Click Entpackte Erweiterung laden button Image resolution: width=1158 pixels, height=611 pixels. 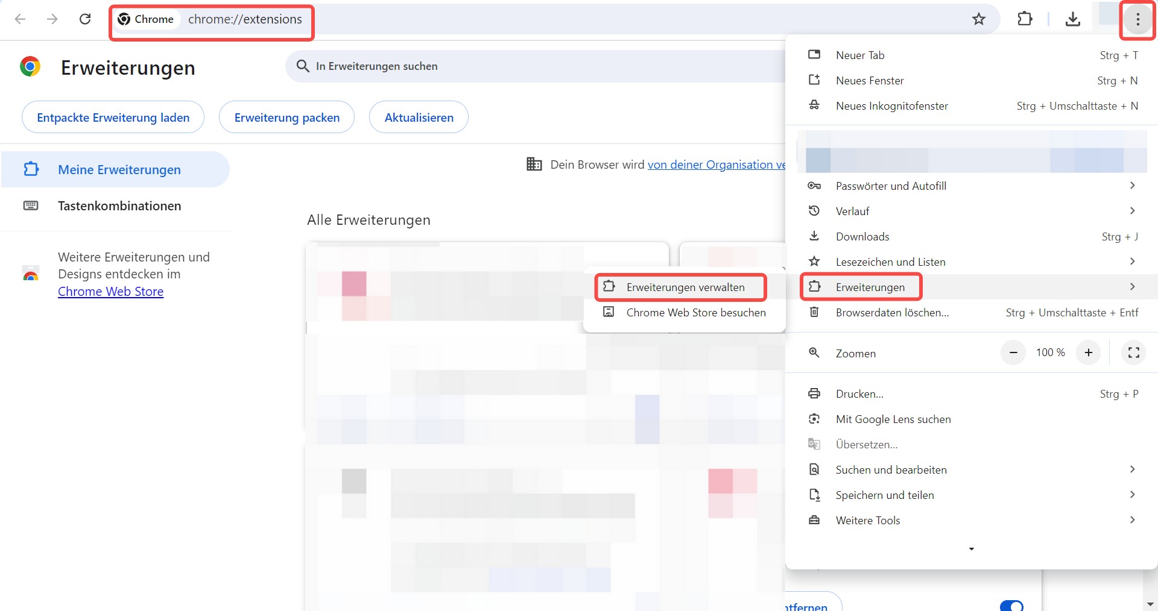pos(113,117)
